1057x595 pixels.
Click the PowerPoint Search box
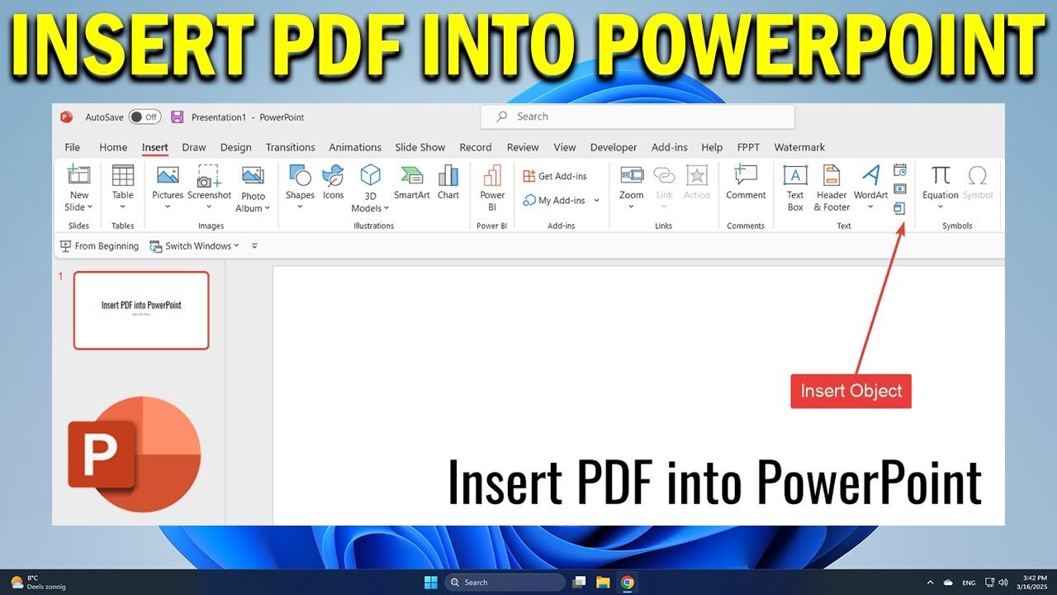coord(638,117)
